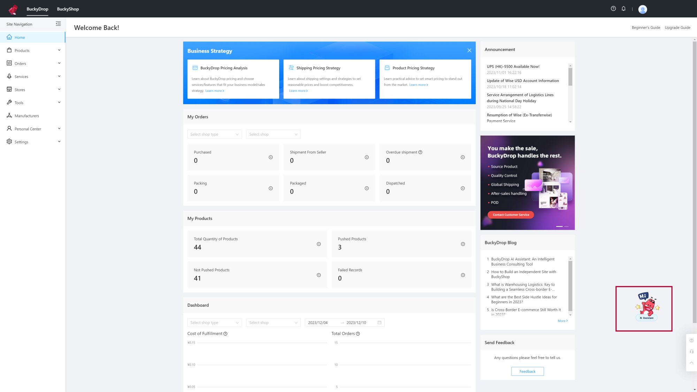Expand the Tools sidebar menu chevron
The width and height of the screenshot is (697, 392).
pyautogui.click(x=59, y=102)
